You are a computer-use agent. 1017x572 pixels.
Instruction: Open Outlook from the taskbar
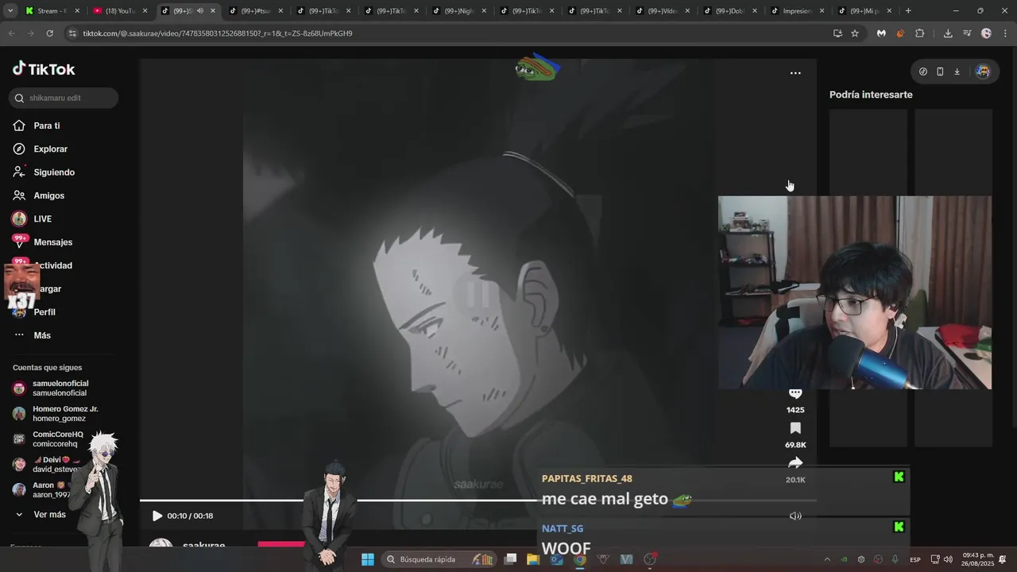point(556,559)
